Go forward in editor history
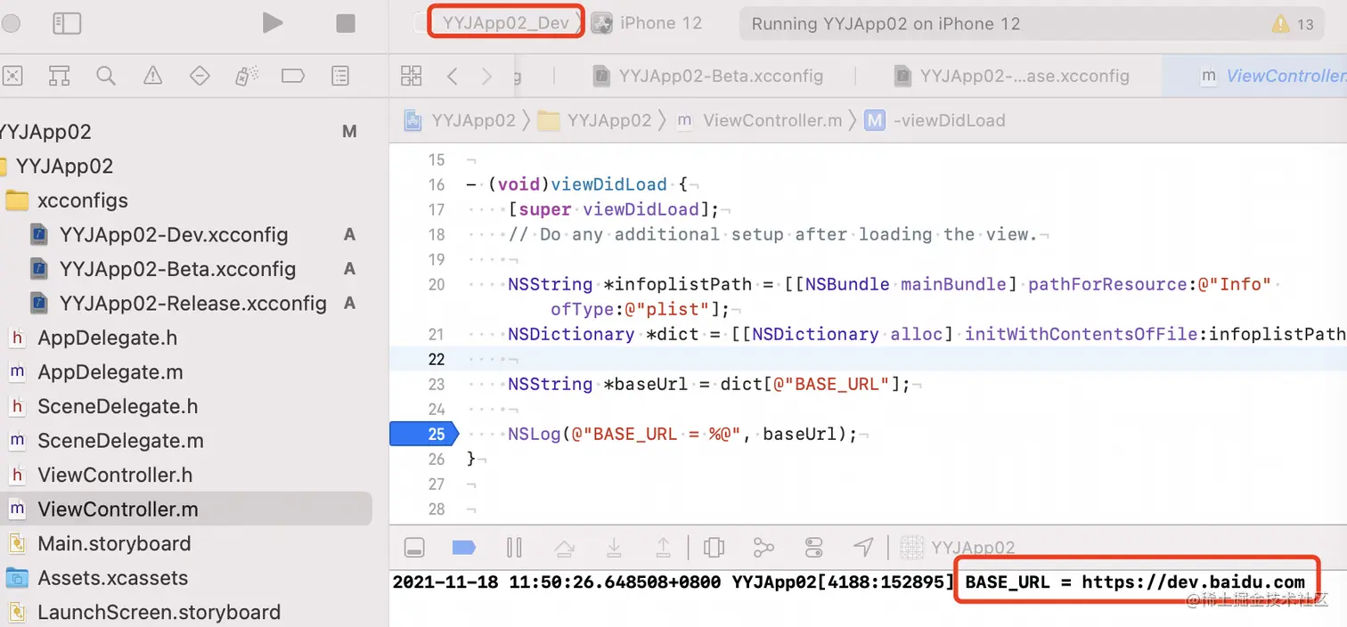 tap(486, 77)
